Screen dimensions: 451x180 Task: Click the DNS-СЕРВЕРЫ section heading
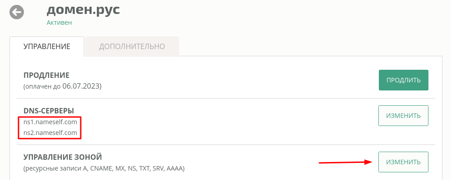tap(49, 111)
